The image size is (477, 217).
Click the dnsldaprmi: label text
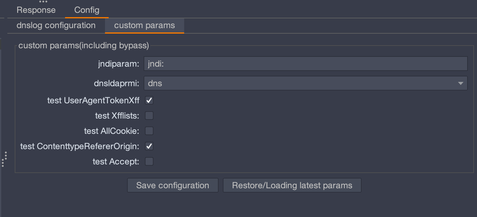click(x=117, y=83)
